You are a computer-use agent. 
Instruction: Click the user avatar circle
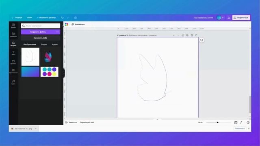tap(219, 18)
